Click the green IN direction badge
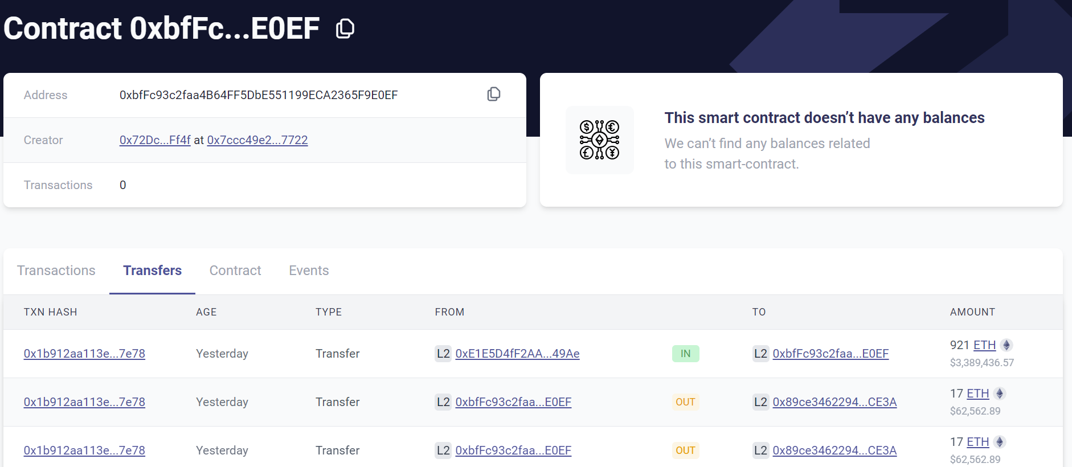This screenshot has width=1072, height=467. pyautogui.click(x=685, y=354)
